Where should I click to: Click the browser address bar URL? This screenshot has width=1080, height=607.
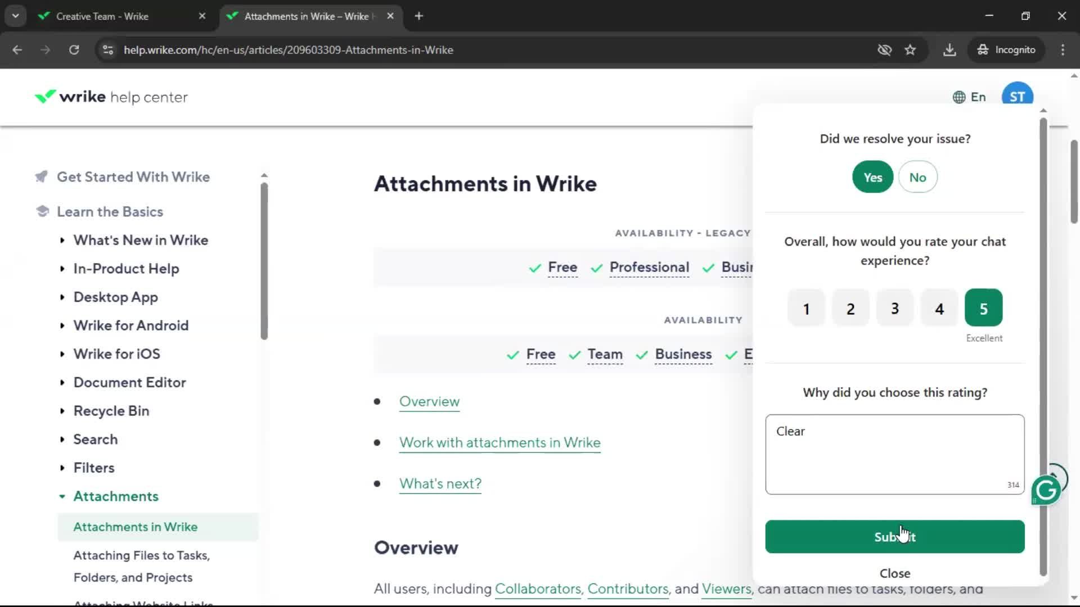[289, 50]
